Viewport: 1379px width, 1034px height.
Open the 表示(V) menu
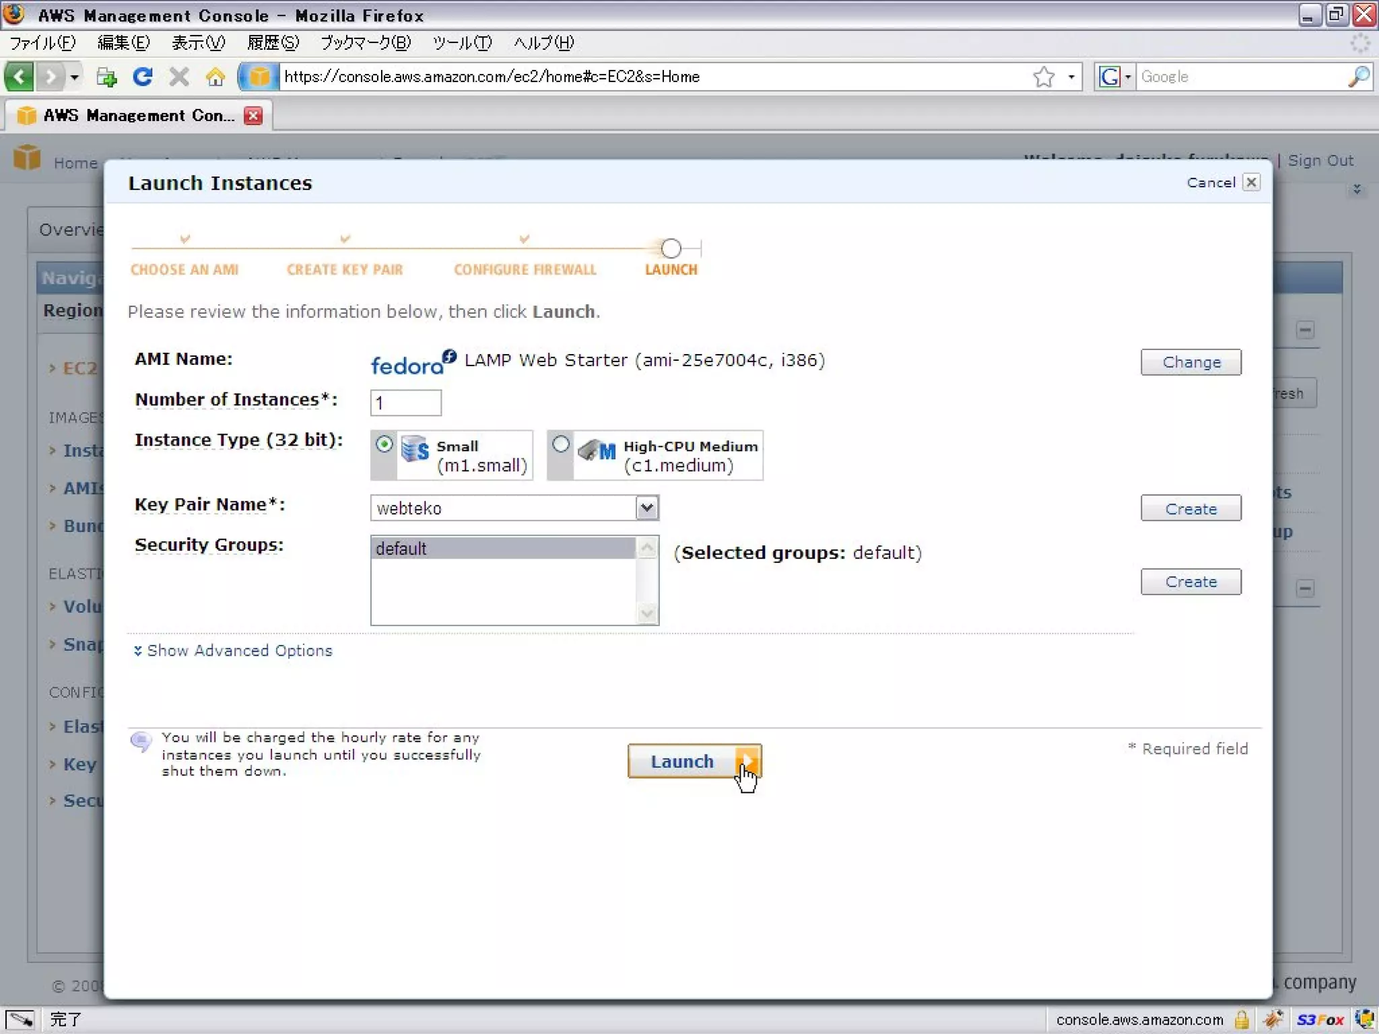pos(198,43)
